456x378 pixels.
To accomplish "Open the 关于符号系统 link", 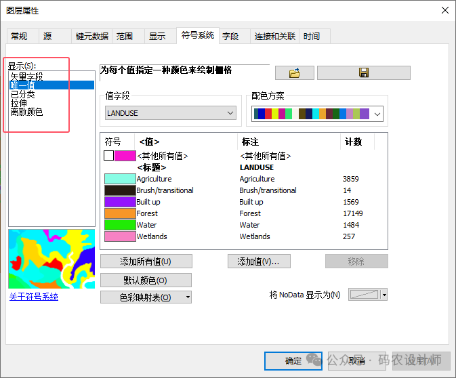I will click(x=33, y=297).
